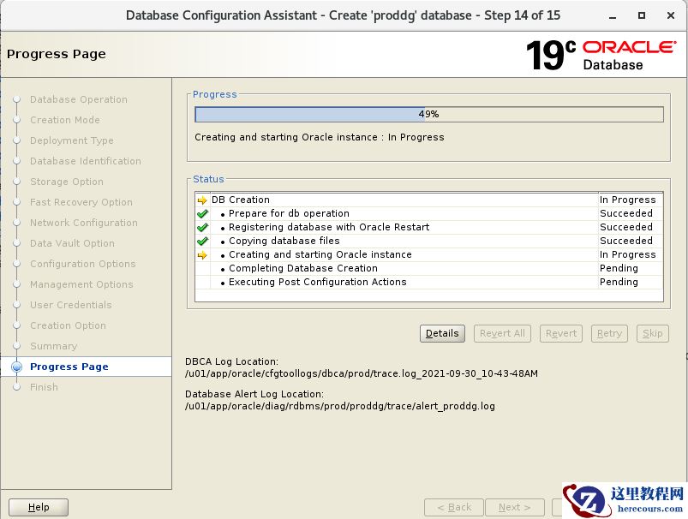Click the Back navigation button
Viewport: 688px width, 519px height.
pos(454,507)
